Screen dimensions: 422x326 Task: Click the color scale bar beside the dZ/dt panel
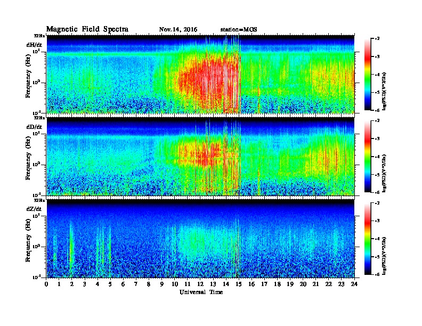coord(368,239)
